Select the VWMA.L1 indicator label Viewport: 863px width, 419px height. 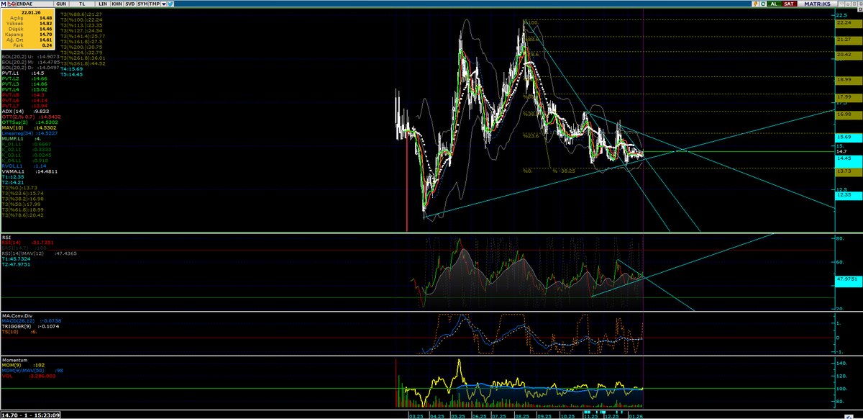click(x=12, y=171)
